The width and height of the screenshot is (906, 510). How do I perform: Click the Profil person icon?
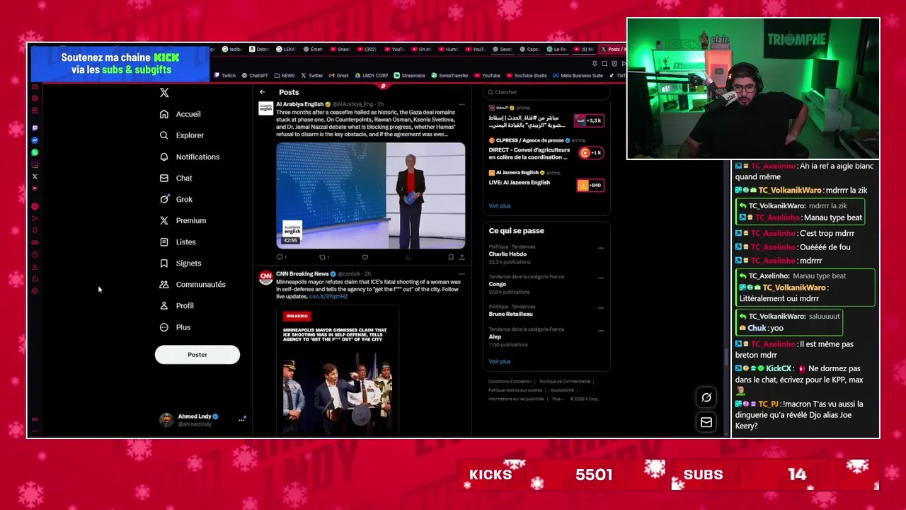point(164,305)
